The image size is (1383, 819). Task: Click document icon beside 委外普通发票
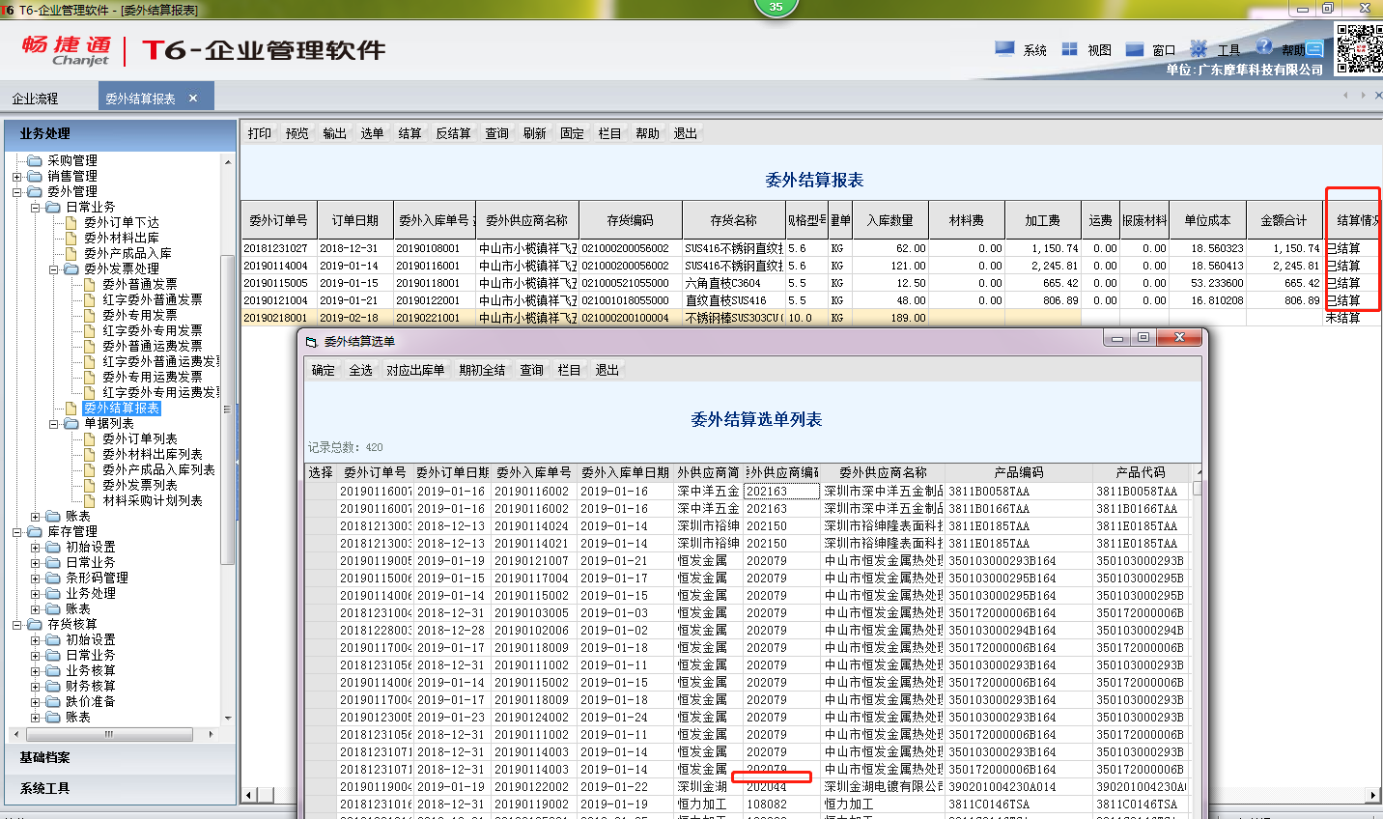90,284
